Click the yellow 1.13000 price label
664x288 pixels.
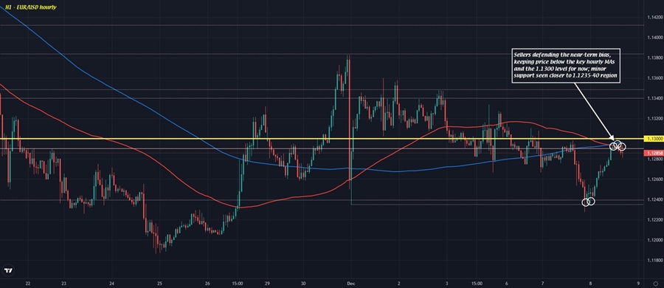click(x=653, y=139)
